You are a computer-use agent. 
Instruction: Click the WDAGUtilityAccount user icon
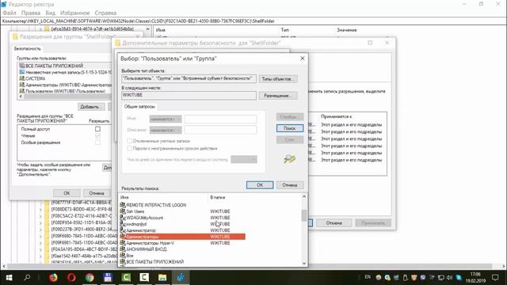(x=123, y=218)
